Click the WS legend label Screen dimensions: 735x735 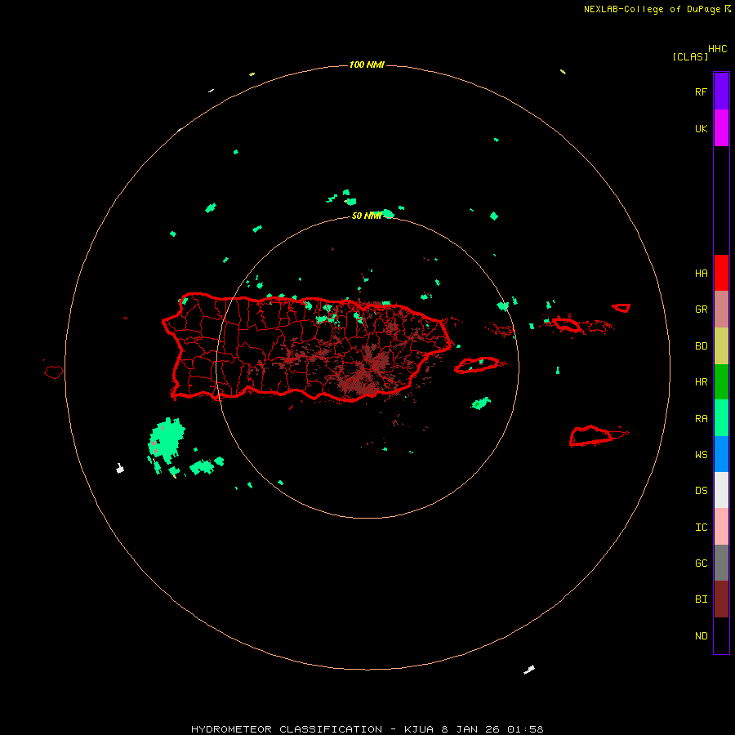coord(701,455)
